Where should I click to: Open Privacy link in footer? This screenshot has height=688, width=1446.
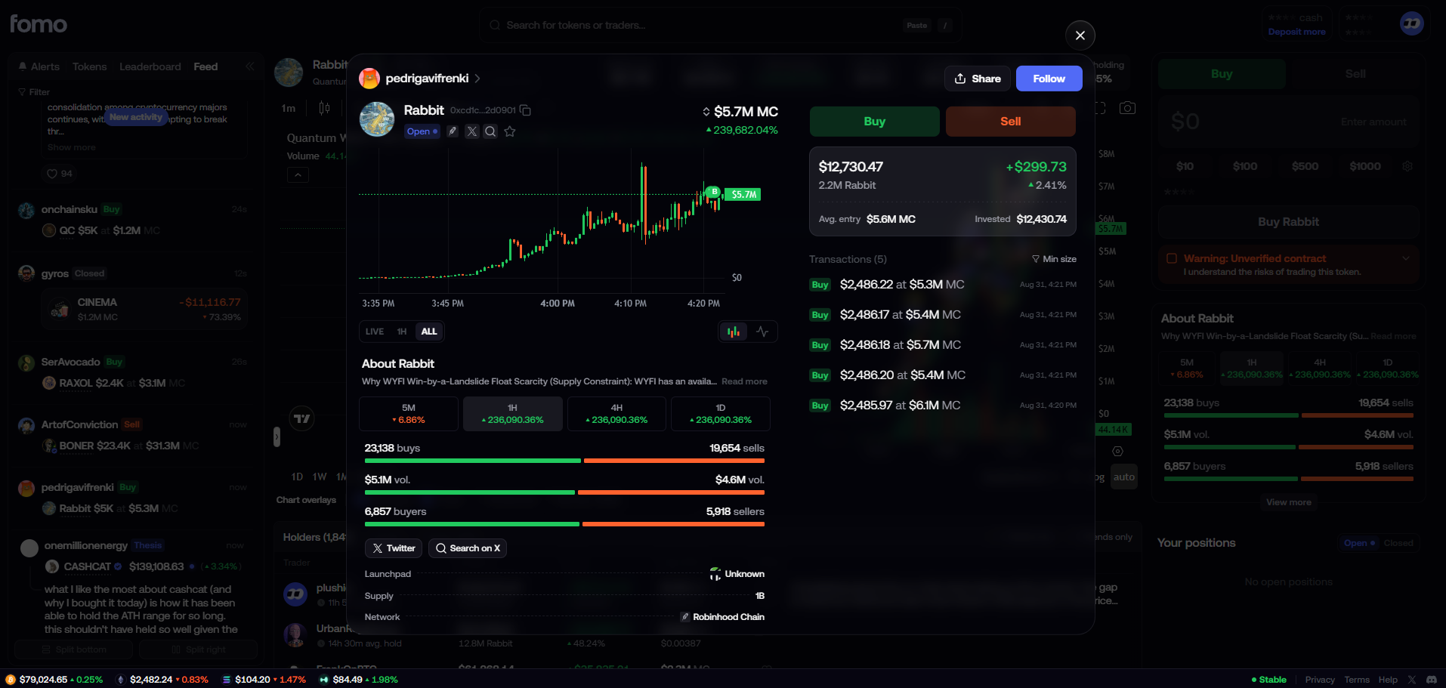[x=1320, y=680]
